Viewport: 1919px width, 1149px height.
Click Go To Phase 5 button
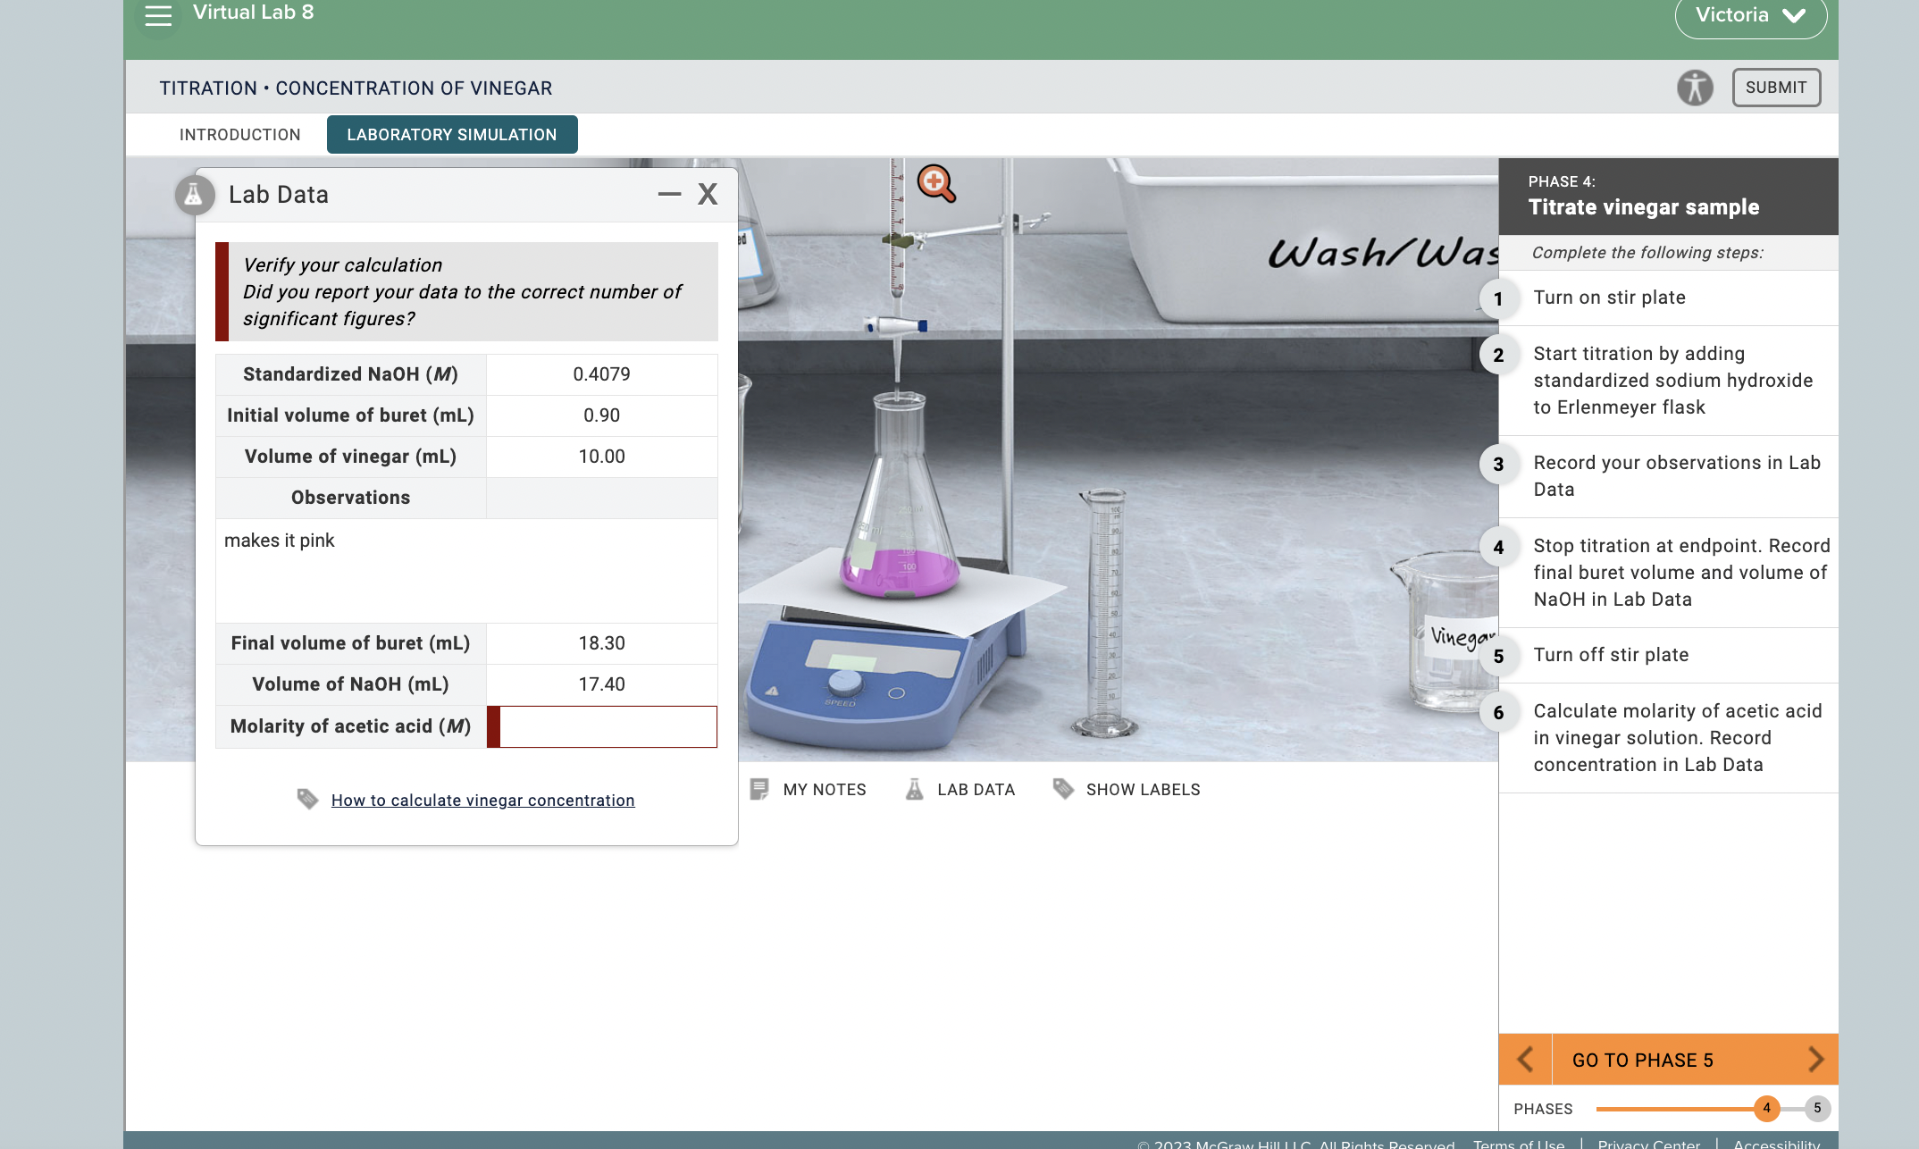(x=1643, y=1061)
